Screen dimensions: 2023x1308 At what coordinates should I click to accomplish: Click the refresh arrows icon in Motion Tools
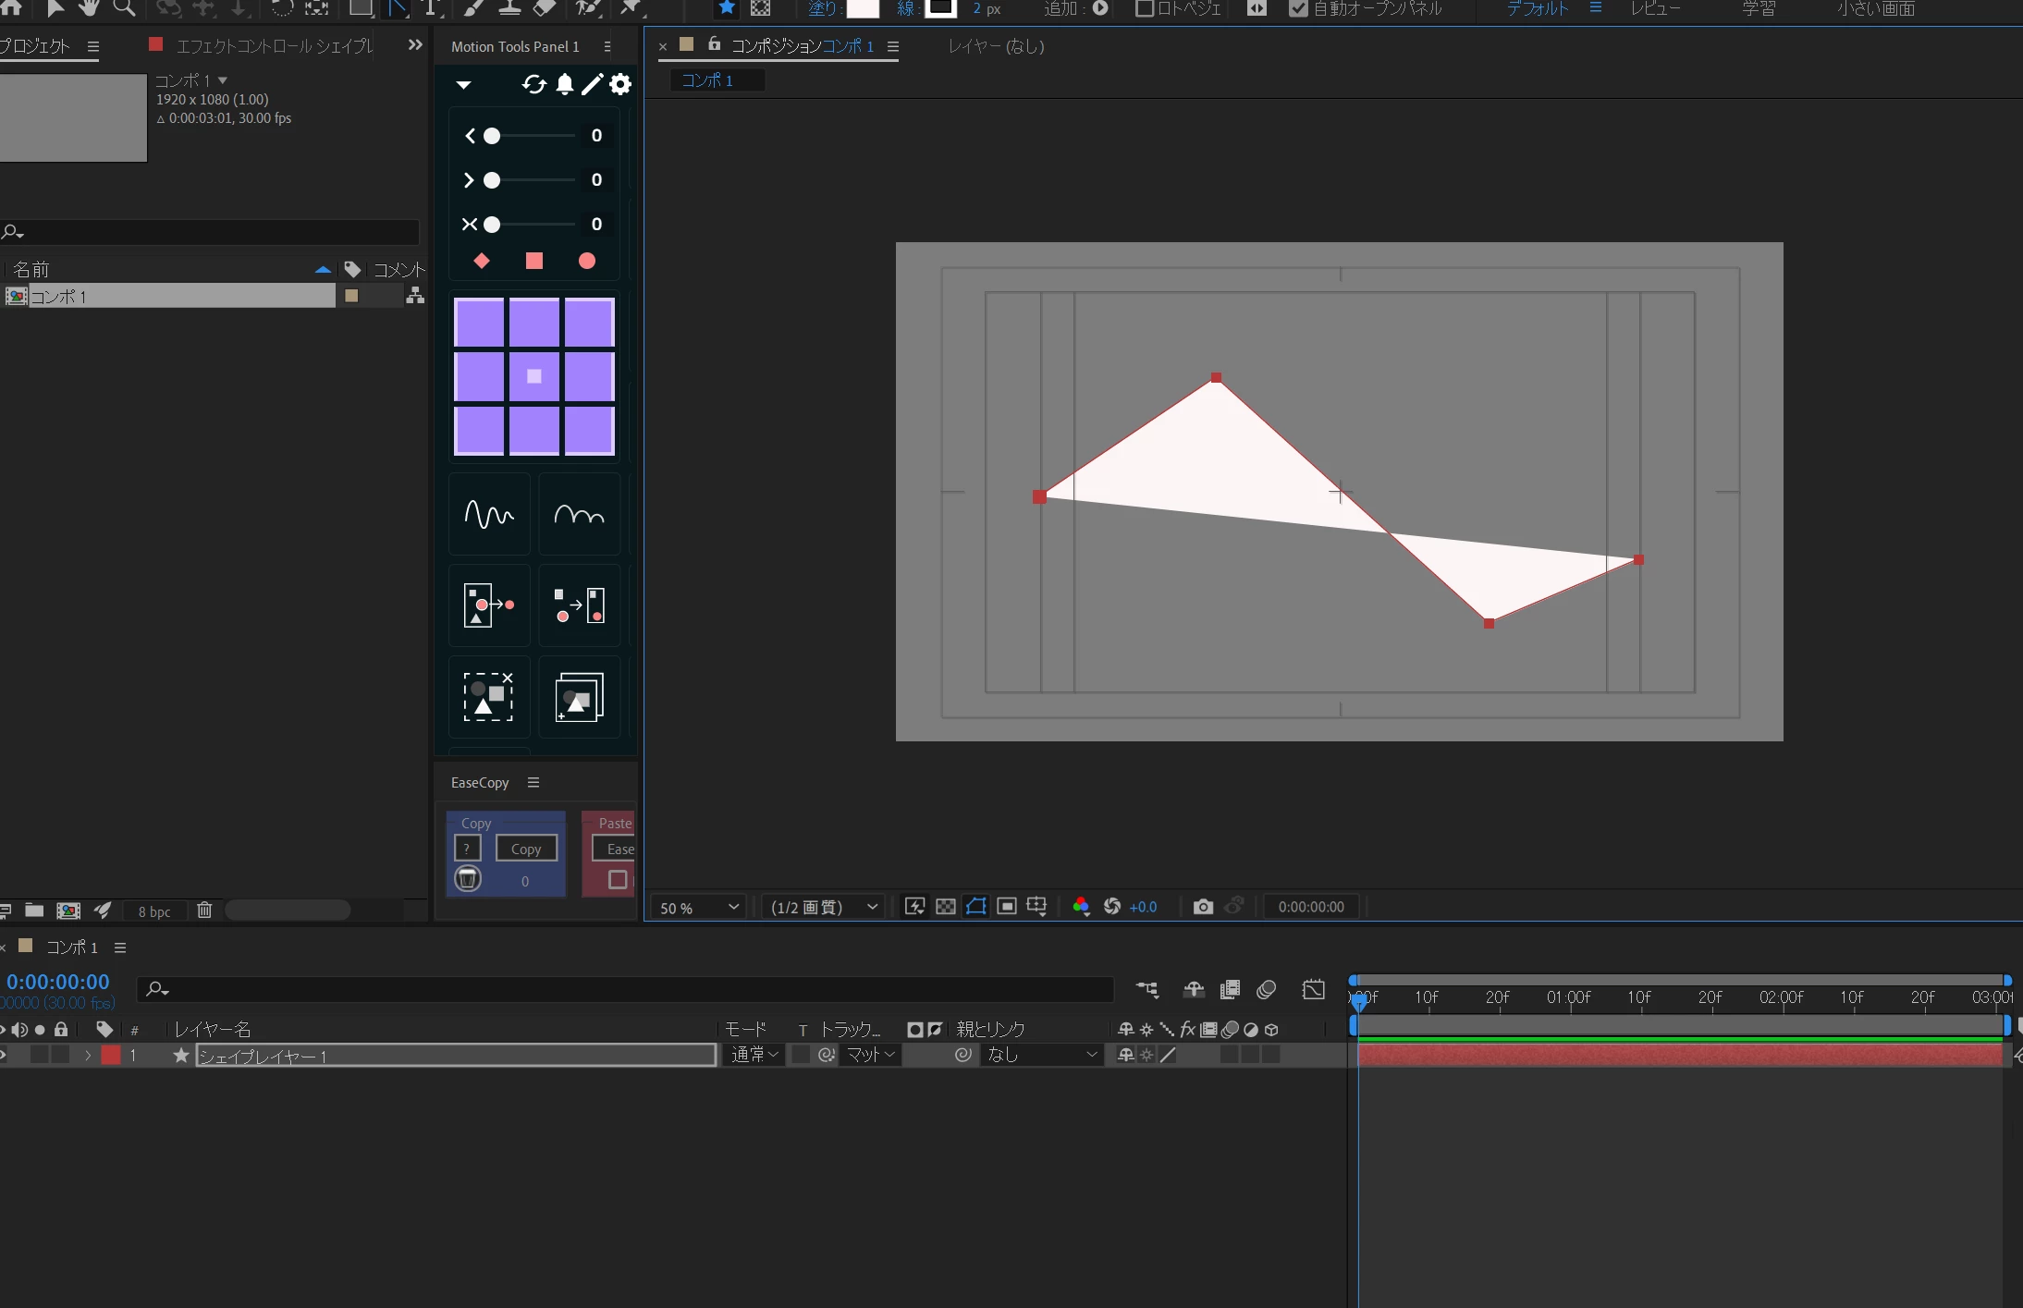click(x=533, y=85)
